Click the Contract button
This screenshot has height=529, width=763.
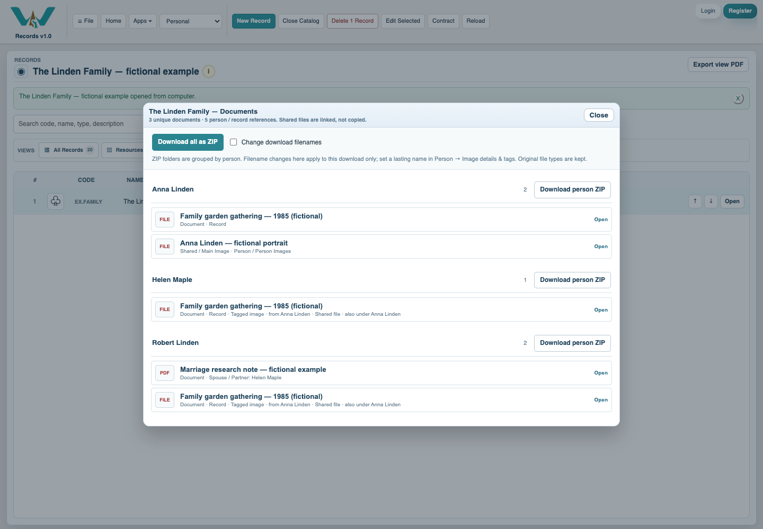click(443, 21)
